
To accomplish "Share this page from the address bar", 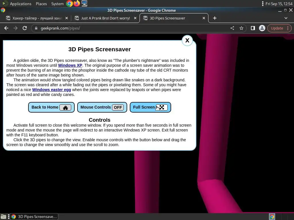I will (x=232, y=28).
